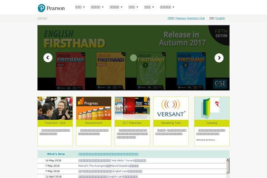Click the Catalog green label
The width and height of the screenshot is (267, 178).
click(x=212, y=123)
